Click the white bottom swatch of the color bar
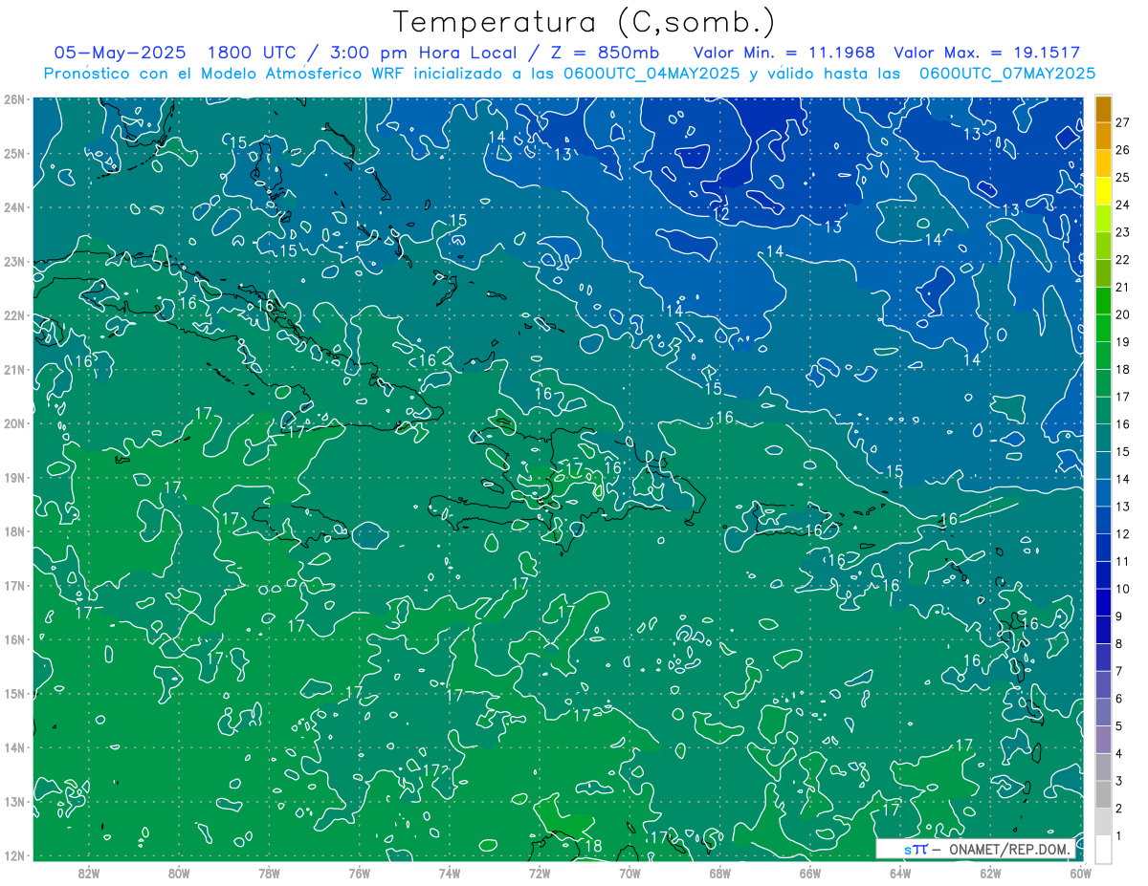The height and width of the screenshot is (886, 1148). 1103,848
